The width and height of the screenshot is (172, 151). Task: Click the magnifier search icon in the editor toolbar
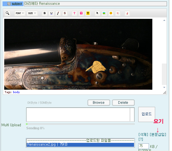[x=8, y=13]
